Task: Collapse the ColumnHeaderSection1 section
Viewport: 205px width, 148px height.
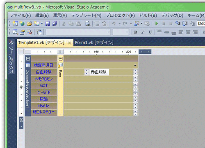Action: pyautogui.click(x=28, y=59)
